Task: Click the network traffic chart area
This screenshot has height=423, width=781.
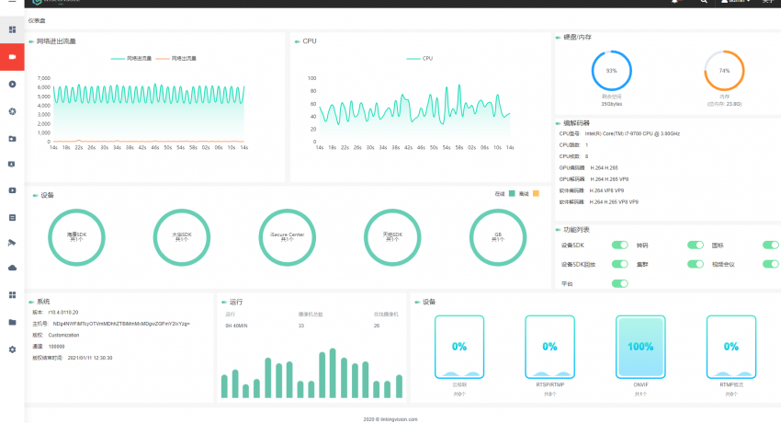Action: point(149,112)
